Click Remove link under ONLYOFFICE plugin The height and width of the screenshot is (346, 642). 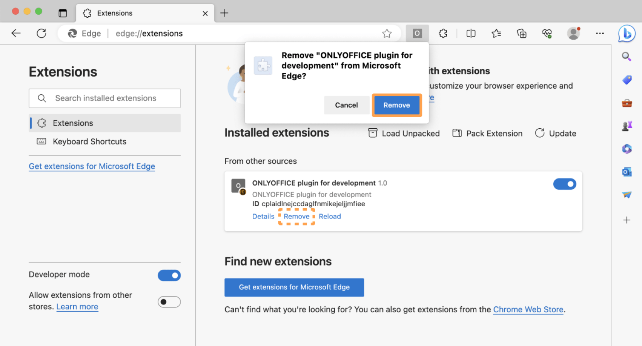point(296,216)
